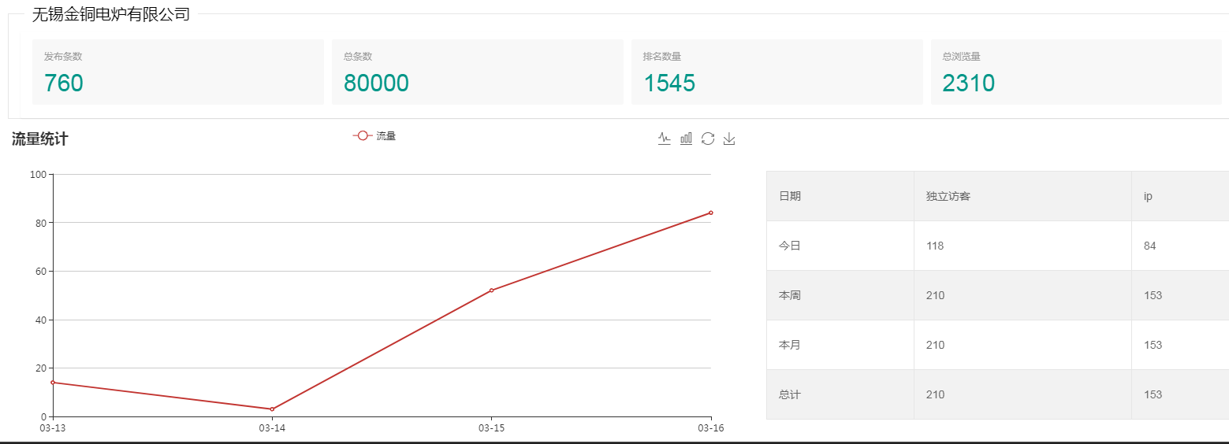The width and height of the screenshot is (1229, 444).
Task: Open the 总浏览量 2310 card
Action: click(1077, 72)
